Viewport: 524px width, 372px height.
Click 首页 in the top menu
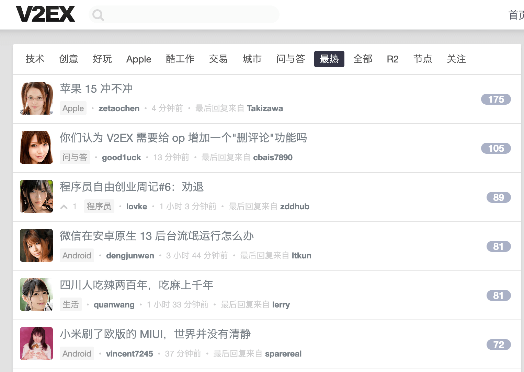pos(516,15)
